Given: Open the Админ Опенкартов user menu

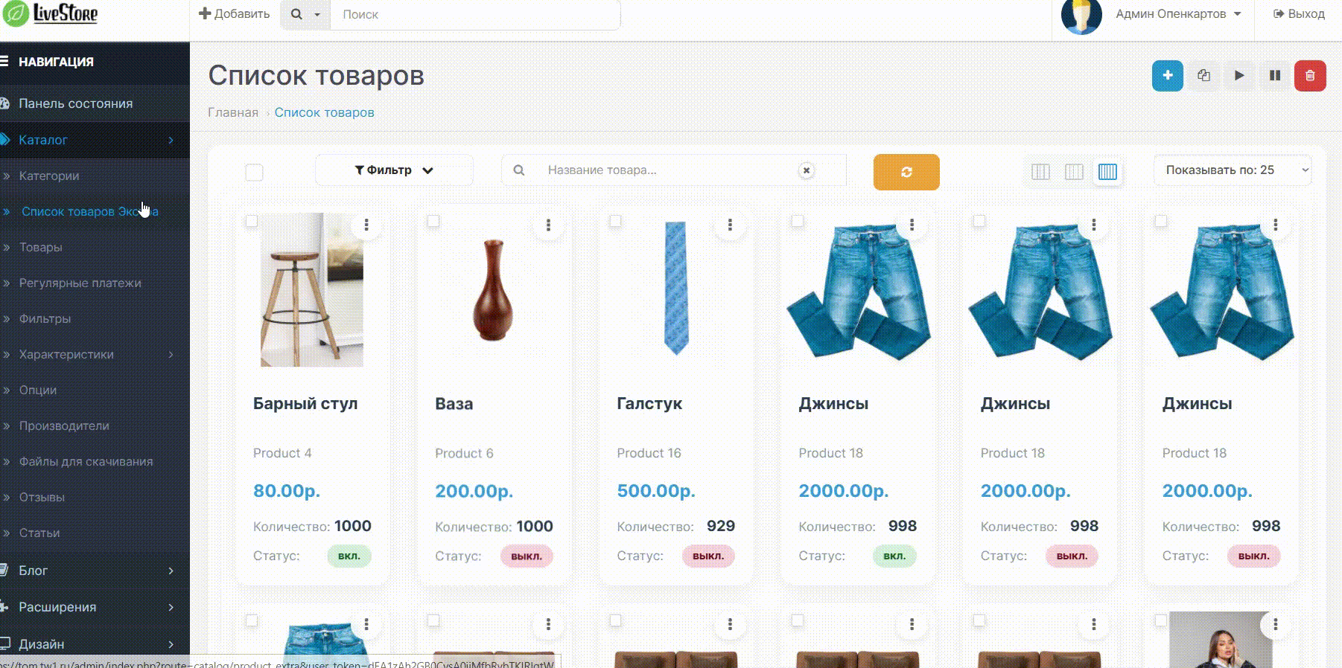Looking at the screenshot, I should tap(1178, 14).
